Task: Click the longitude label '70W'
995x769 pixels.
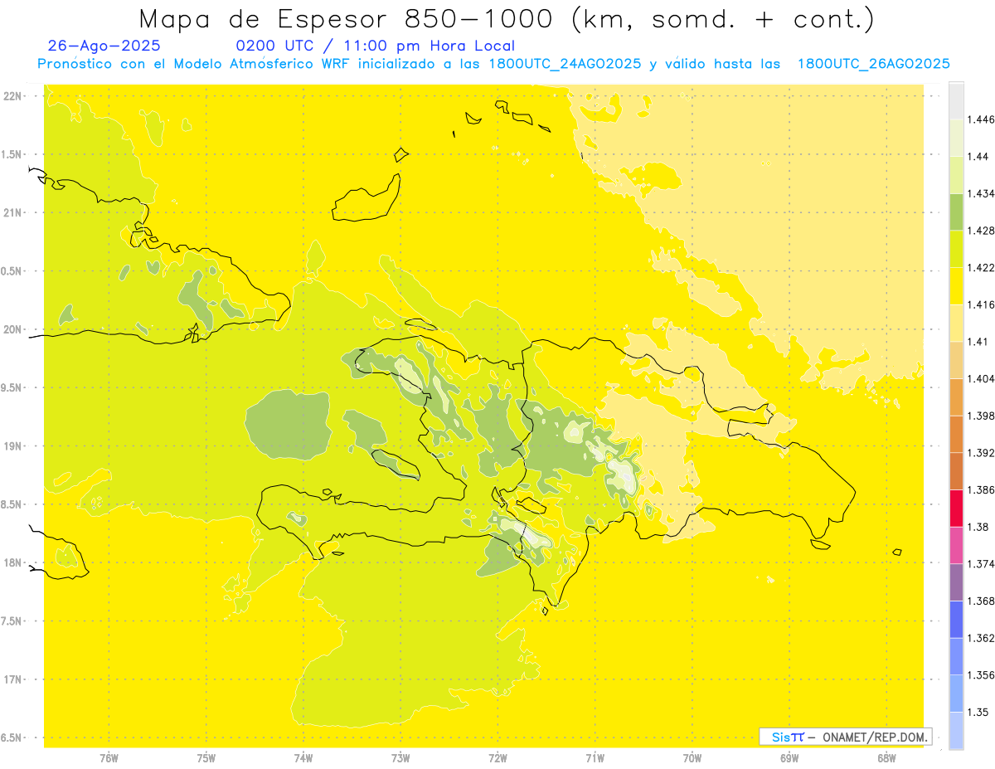Action: tap(692, 757)
